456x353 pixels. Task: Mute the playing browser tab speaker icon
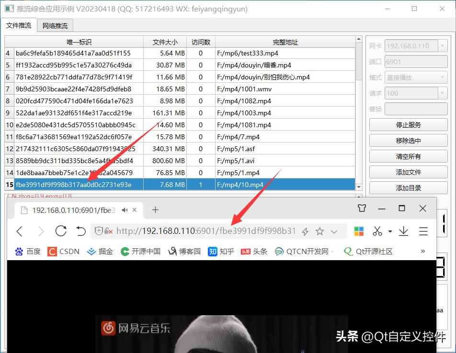(x=124, y=210)
